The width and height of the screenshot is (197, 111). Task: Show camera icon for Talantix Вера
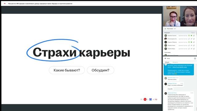tap(191, 49)
